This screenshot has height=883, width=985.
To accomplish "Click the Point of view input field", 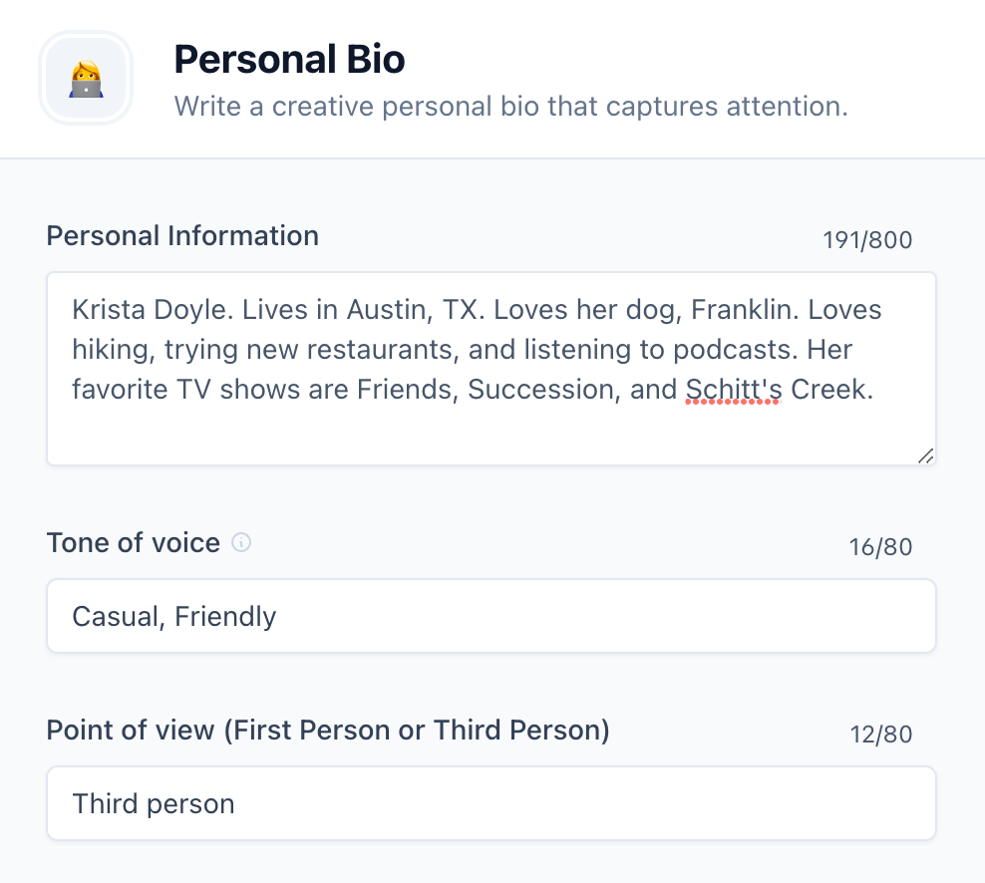I will click(x=491, y=803).
